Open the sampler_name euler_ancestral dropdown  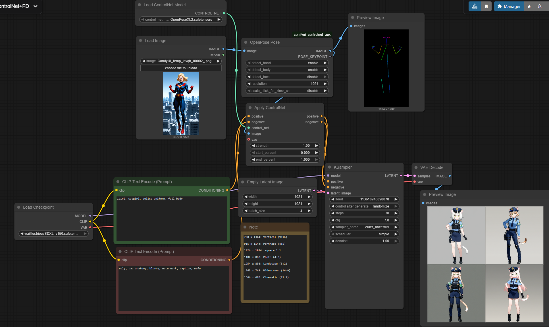(365, 227)
